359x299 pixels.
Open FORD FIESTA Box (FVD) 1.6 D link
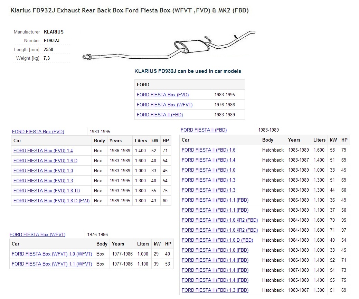[45, 161]
